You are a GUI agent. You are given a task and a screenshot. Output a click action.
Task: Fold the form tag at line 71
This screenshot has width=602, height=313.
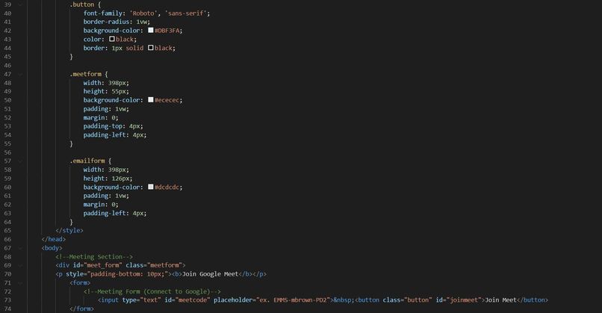(20, 283)
